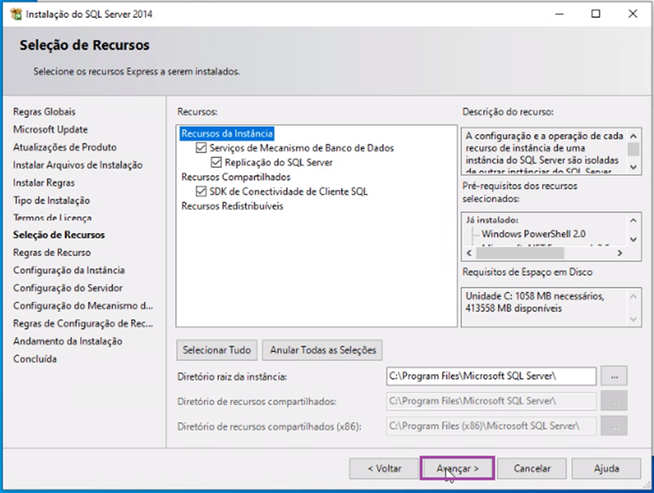Select Recursos Redistribuíveis tree node
The image size is (654, 493).
tap(232, 206)
